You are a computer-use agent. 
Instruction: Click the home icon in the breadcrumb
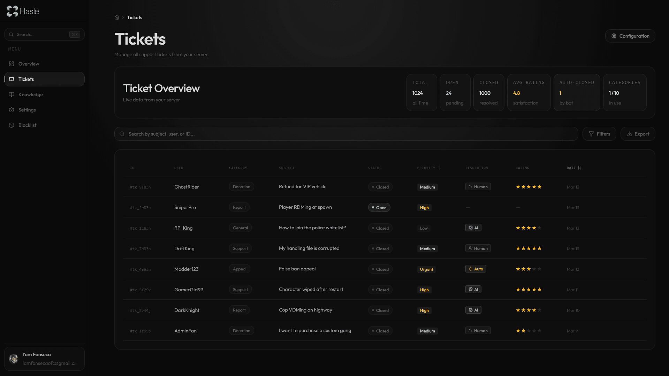[x=117, y=17]
